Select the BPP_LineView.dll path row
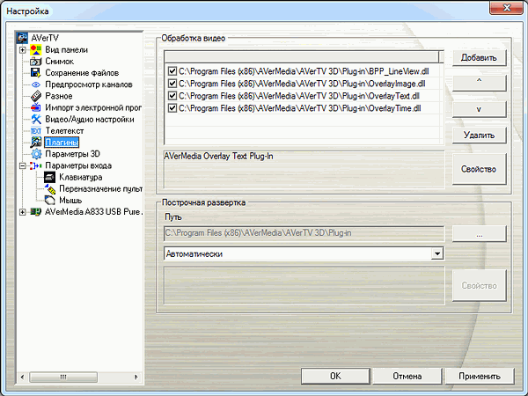This screenshot has height=396, width=528. coord(304,71)
